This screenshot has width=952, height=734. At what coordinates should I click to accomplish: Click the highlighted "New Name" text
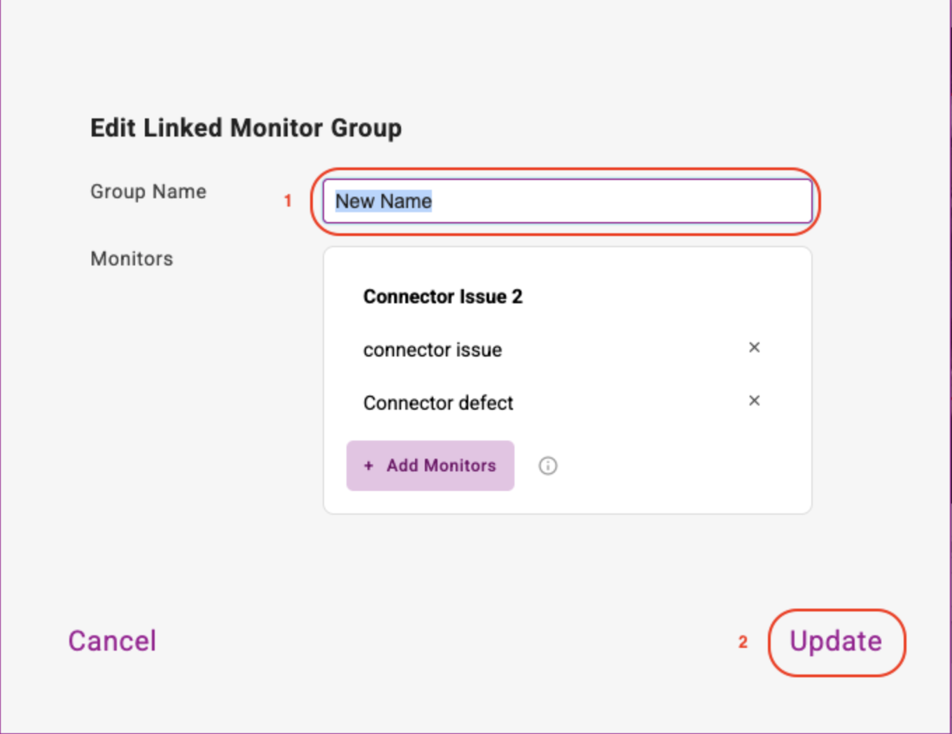[384, 201]
